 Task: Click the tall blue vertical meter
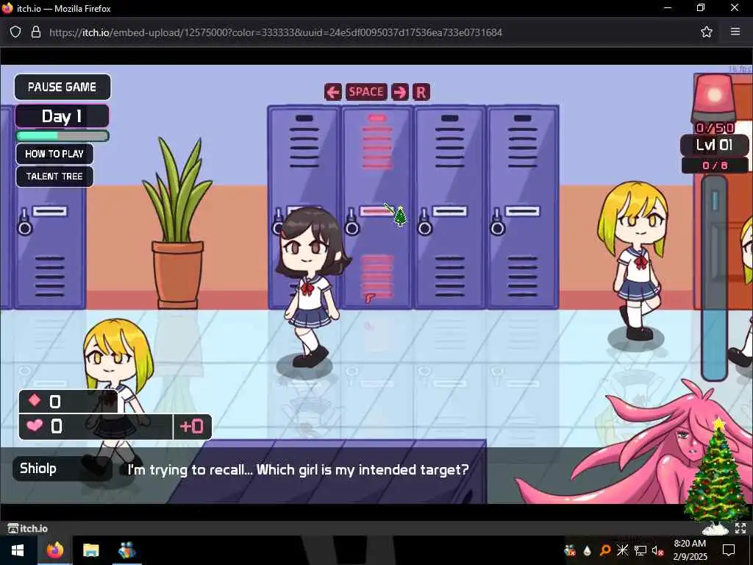[715, 279]
